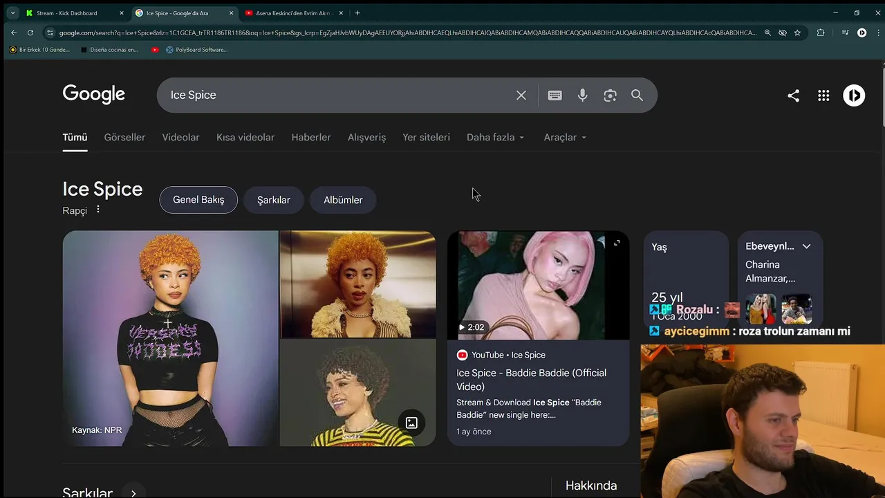Close the Asena Keskinci YouTube tab
The height and width of the screenshot is (498, 885).
coord(342,13)
